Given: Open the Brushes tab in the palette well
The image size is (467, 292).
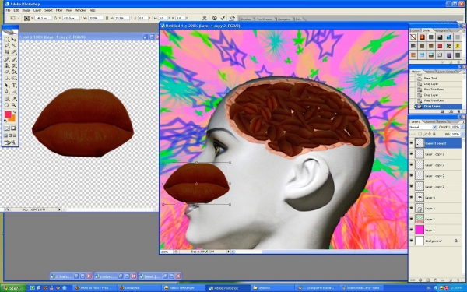Looking at the screenshot, I should coord(246,19).
